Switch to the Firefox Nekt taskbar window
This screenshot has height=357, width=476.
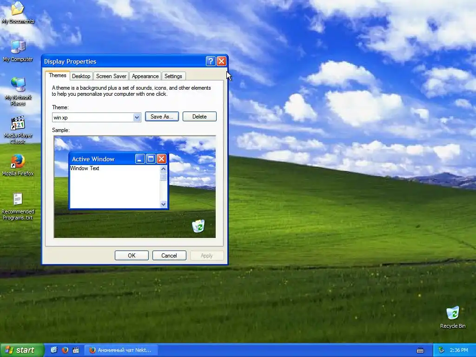(120, 350)
